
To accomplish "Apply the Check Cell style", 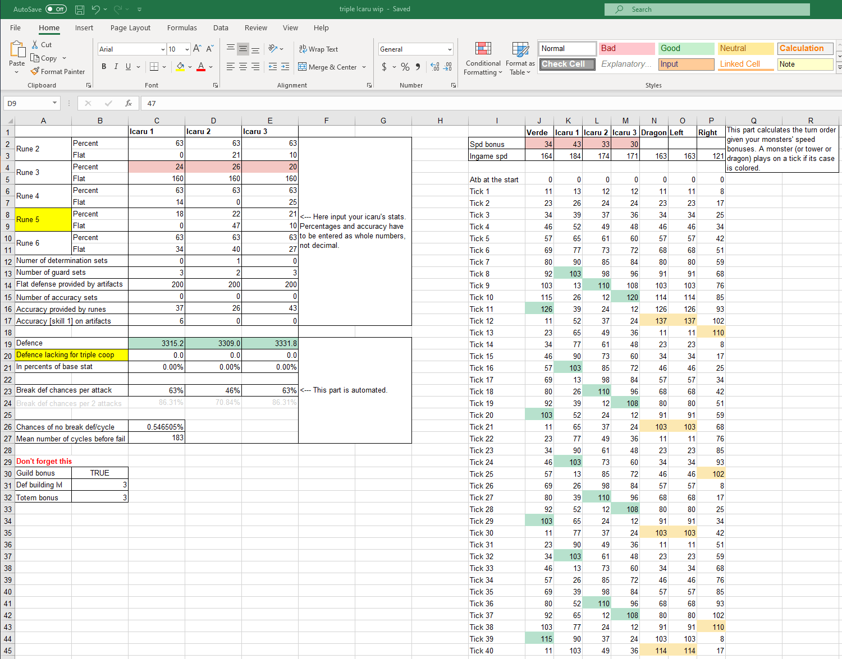I will coord(567,64).
